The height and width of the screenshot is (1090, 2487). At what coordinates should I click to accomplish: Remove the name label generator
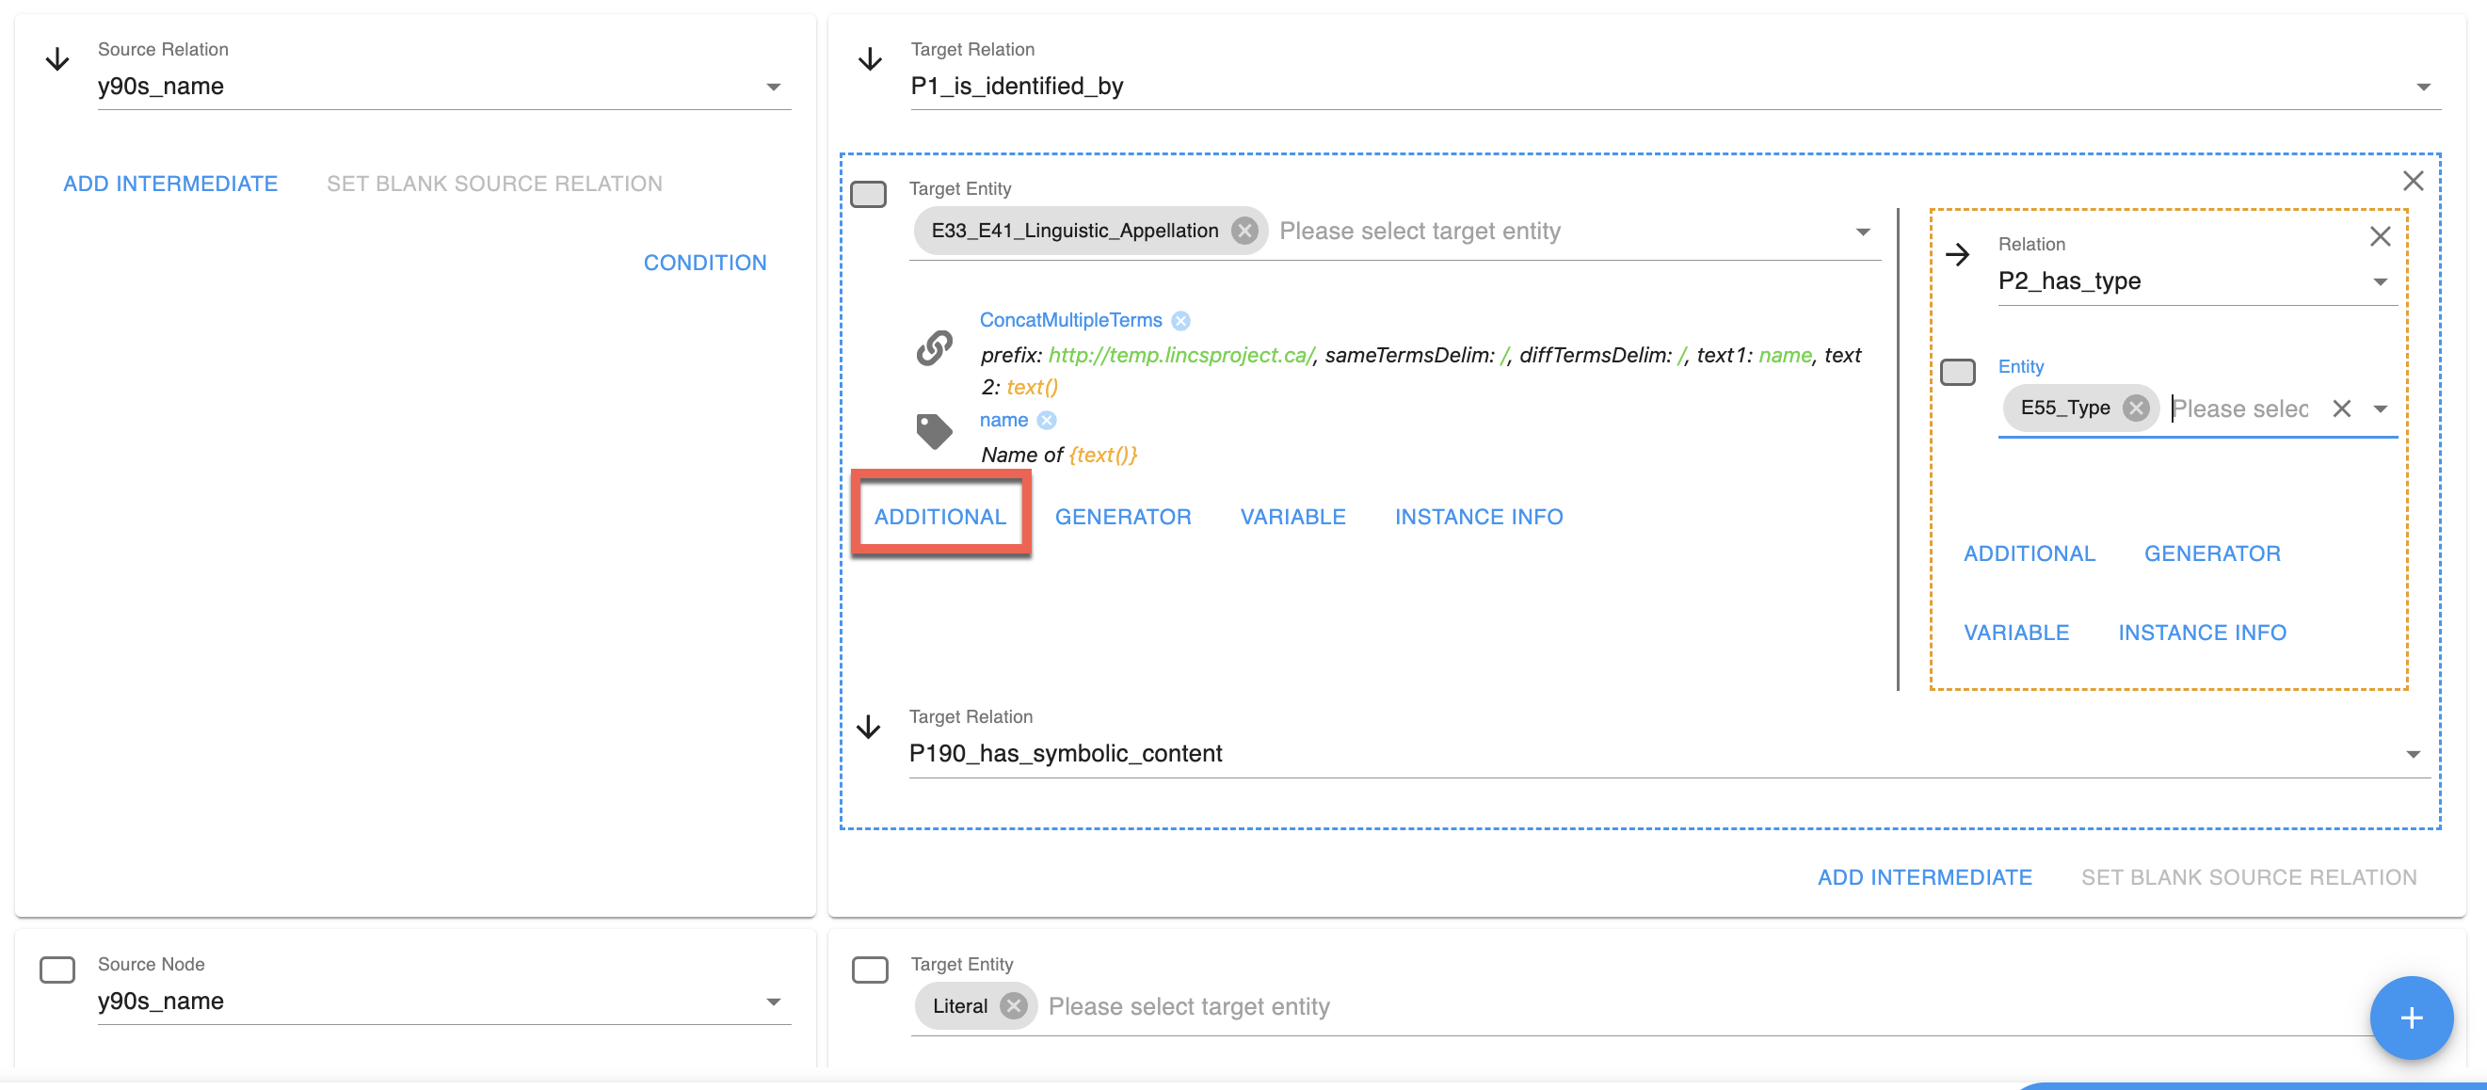[1047, 421]
